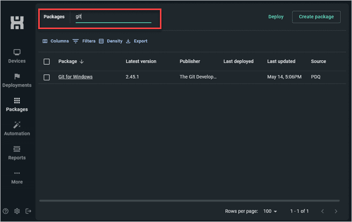Open settings via the gear icon
Image resolution: width=352 pixels, height=222 pixels.
tap(17, 211)
